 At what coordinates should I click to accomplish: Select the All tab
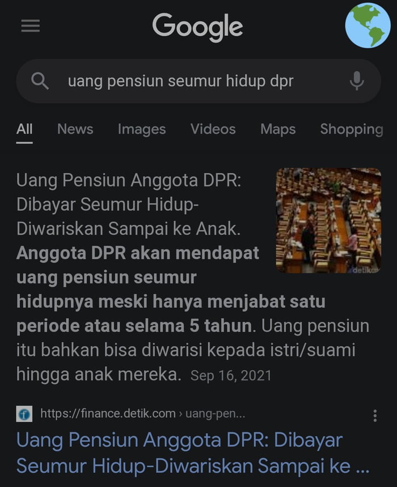[24, 129]
